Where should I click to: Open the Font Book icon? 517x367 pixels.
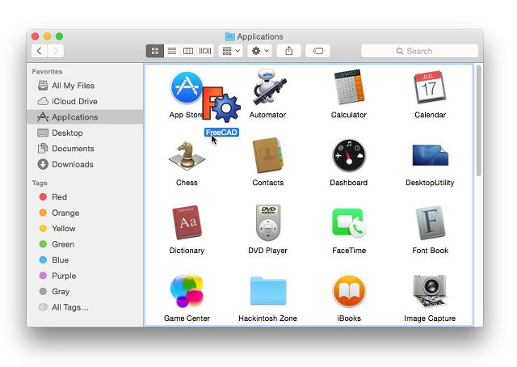coord(430,222)
